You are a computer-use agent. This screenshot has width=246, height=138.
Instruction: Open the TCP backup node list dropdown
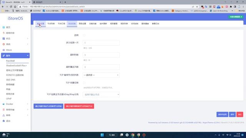101,75
